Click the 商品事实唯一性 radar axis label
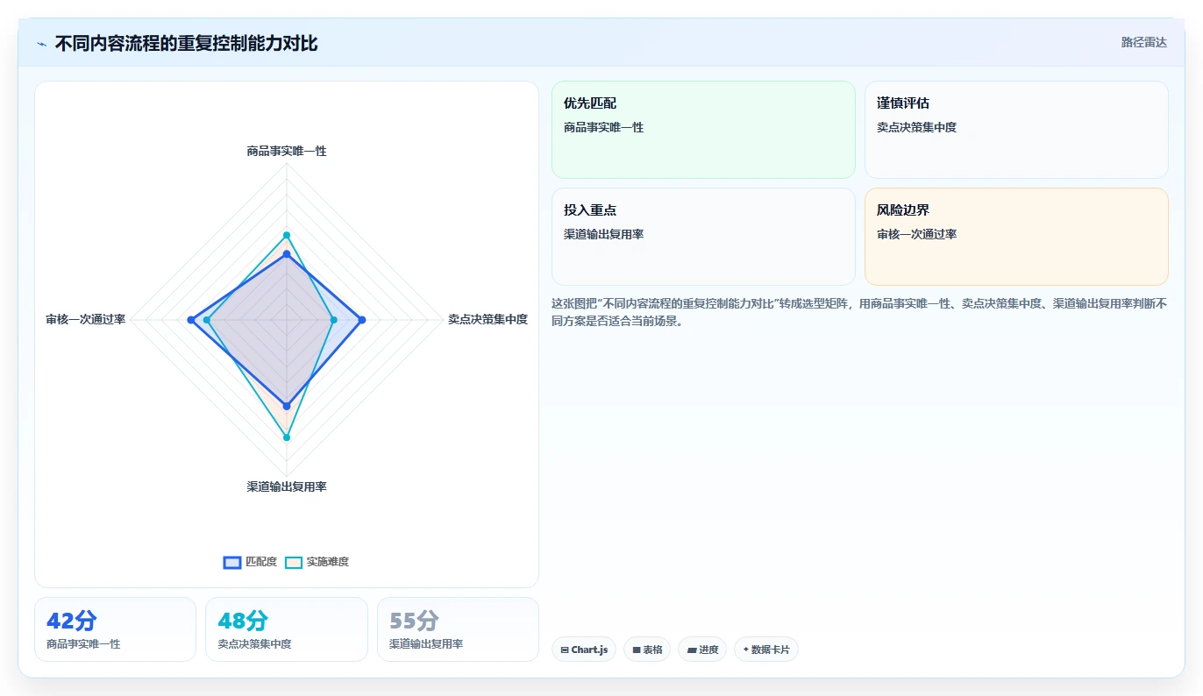This screenshot has height=696, width=1203. pos(287,151)
